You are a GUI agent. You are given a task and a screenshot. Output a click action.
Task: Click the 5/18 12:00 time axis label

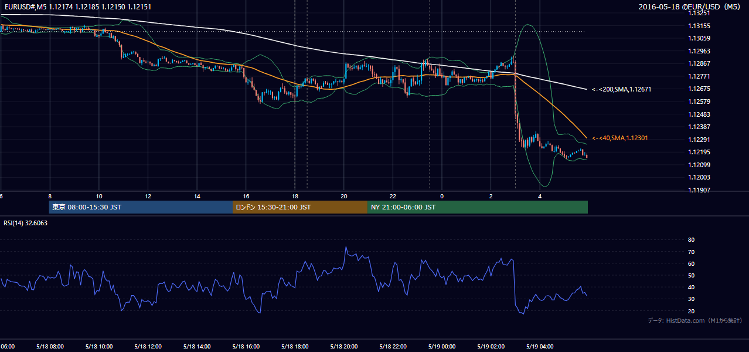(147, 346)
